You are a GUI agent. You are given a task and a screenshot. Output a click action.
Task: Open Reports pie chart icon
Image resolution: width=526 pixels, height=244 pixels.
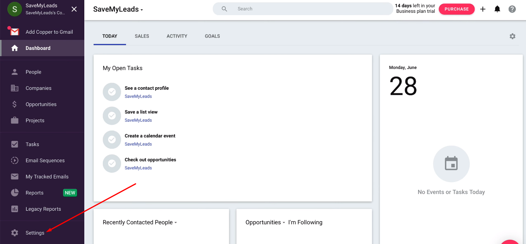[15, 192]
